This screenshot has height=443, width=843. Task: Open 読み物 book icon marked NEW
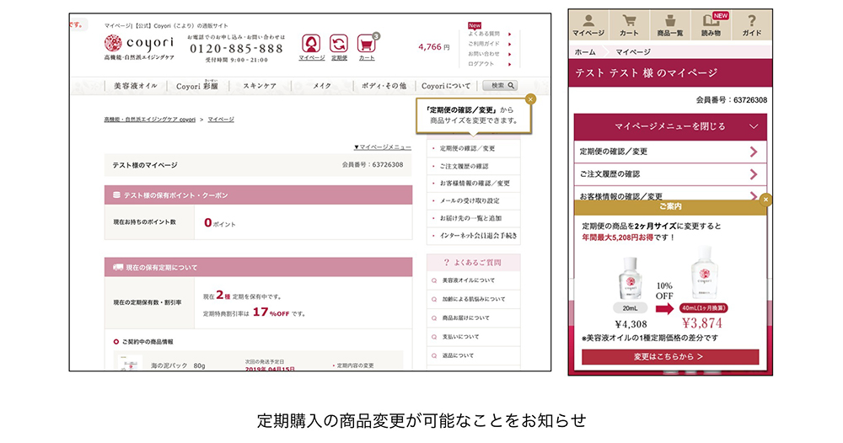pos(711,25)
